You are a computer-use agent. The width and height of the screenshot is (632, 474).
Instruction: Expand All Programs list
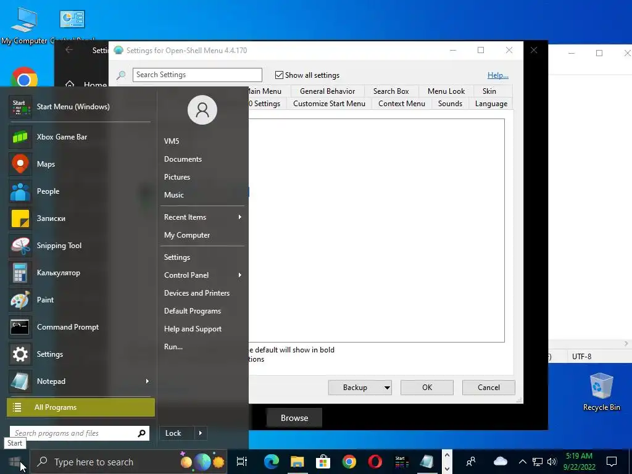tap(81, 407)
